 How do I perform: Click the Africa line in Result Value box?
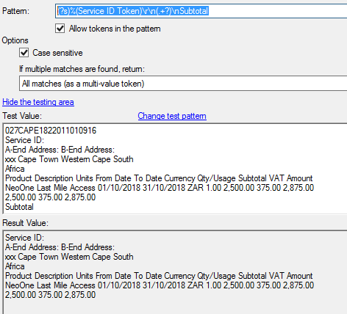click(x=15, y=266)
